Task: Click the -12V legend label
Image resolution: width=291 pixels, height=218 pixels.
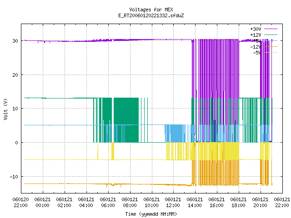Action: (256, 47)
